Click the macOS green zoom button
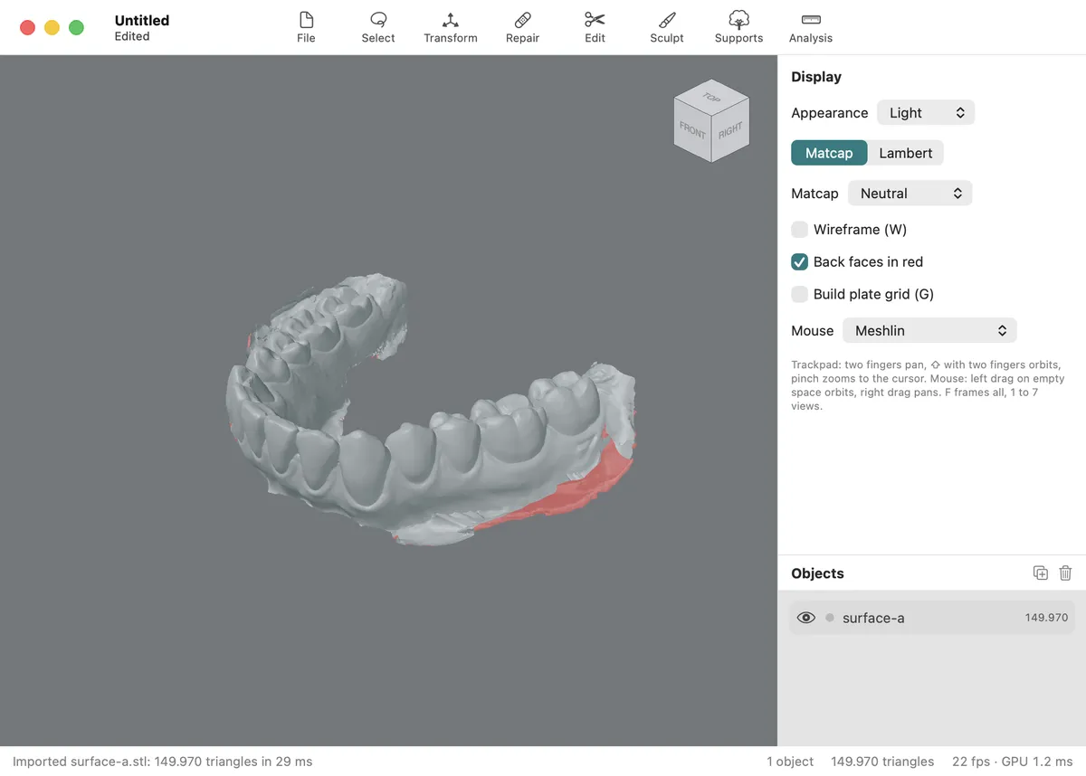This screenshot has width=1086, height=776. [x=76, y=27]
